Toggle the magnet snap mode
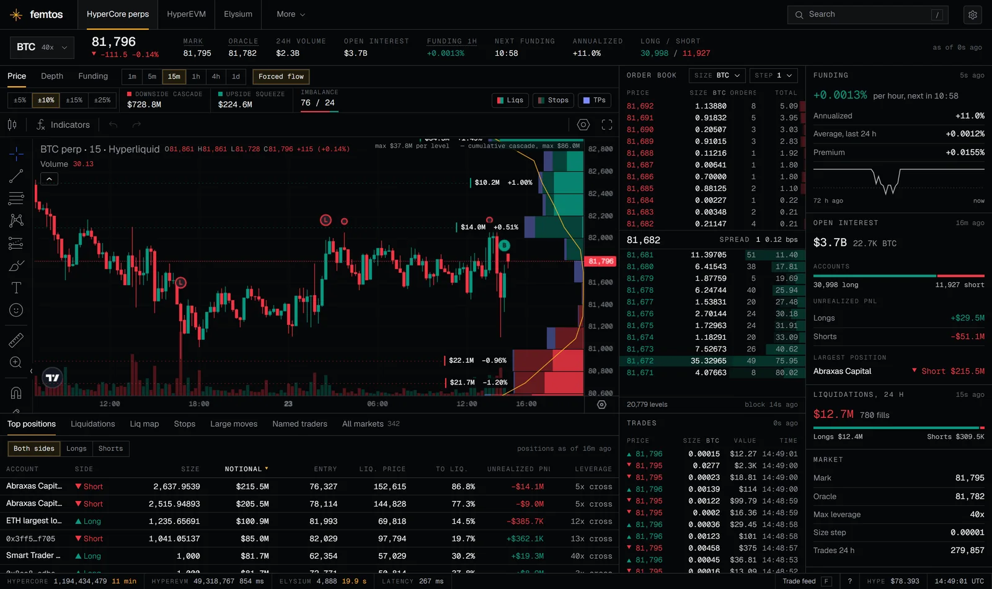Viewport: 992px width, 589px height. [x=16, y=392]
